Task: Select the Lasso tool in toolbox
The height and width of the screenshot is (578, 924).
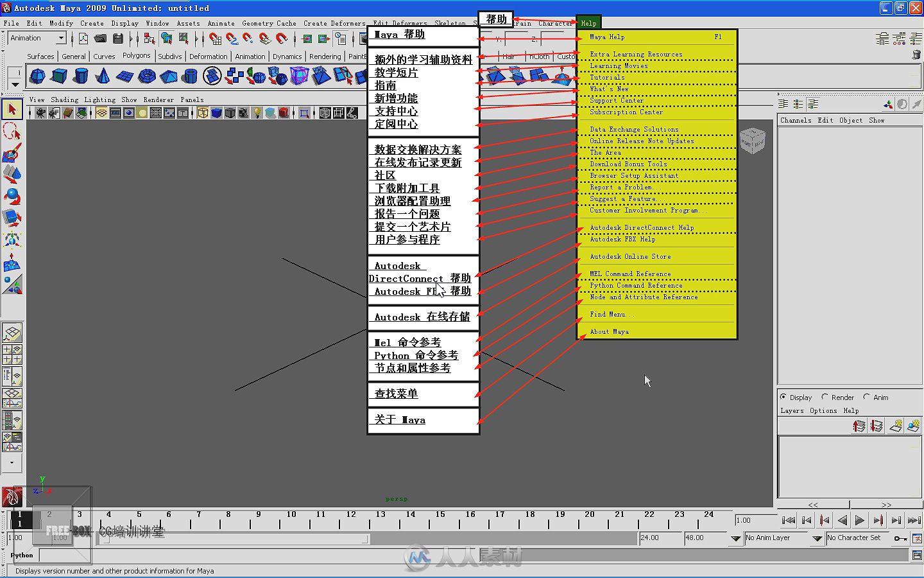Action: pos(12,132)
